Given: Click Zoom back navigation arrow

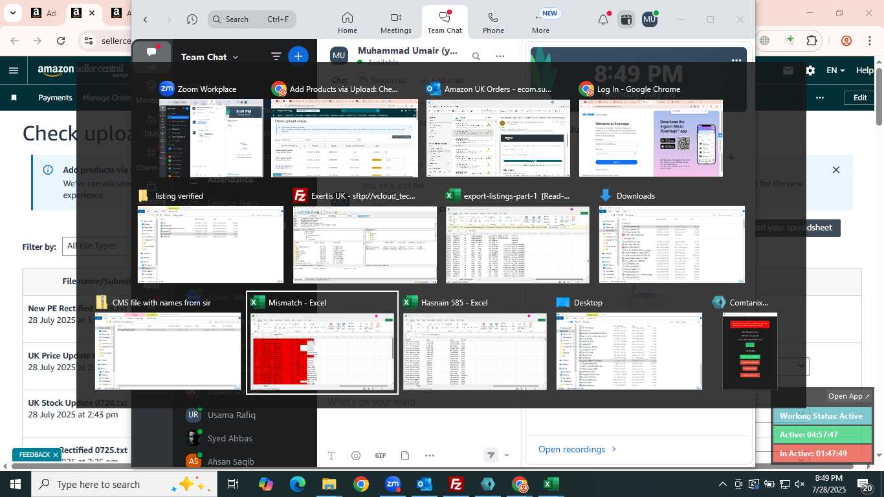Looking at the screenshot, I should point(146,19).
